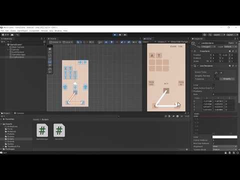Screen dimensions: 240x180
Task: Select the Rotate tool in Scene overlay
Action: 50,55
